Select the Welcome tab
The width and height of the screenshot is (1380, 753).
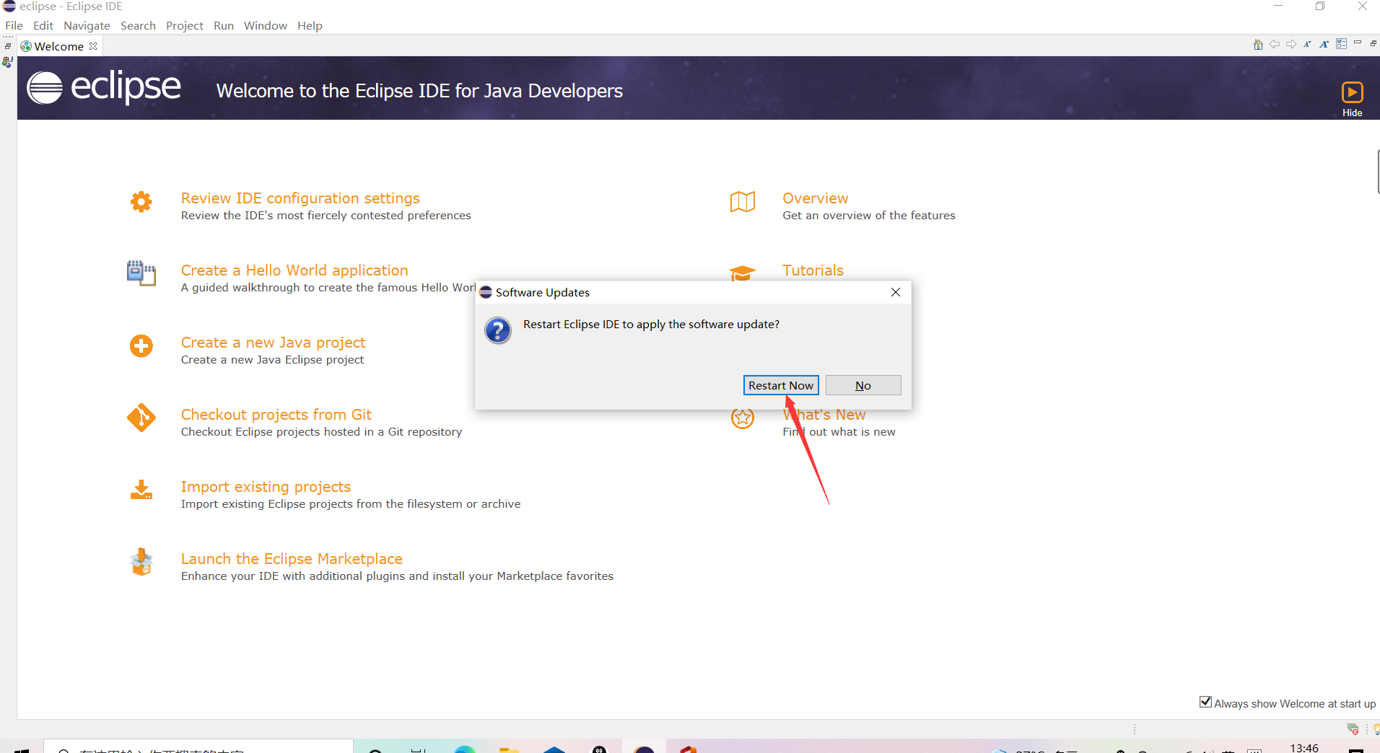(x=58, y=46)
